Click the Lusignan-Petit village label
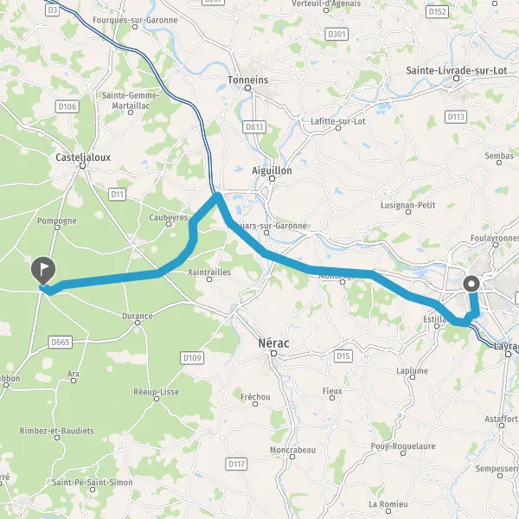Image resolution: width=519 pixels, height=519 pixels. coord(407,205)
